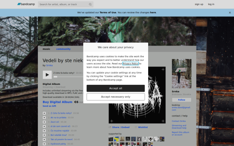This screenshot has height=146, width=234.
Task: Open Streaming and Download help
Action: coord(179,127)
